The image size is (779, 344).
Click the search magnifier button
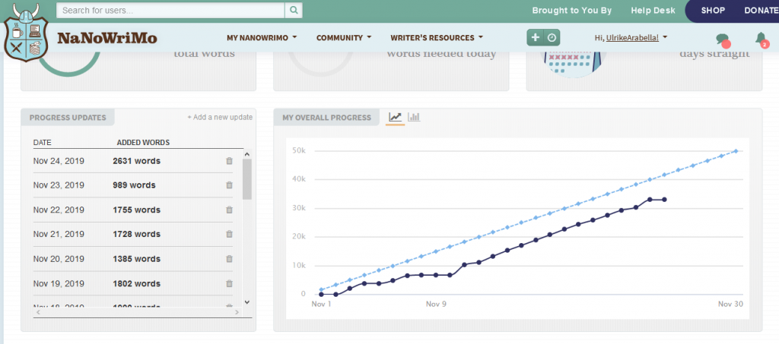(293, 10)
